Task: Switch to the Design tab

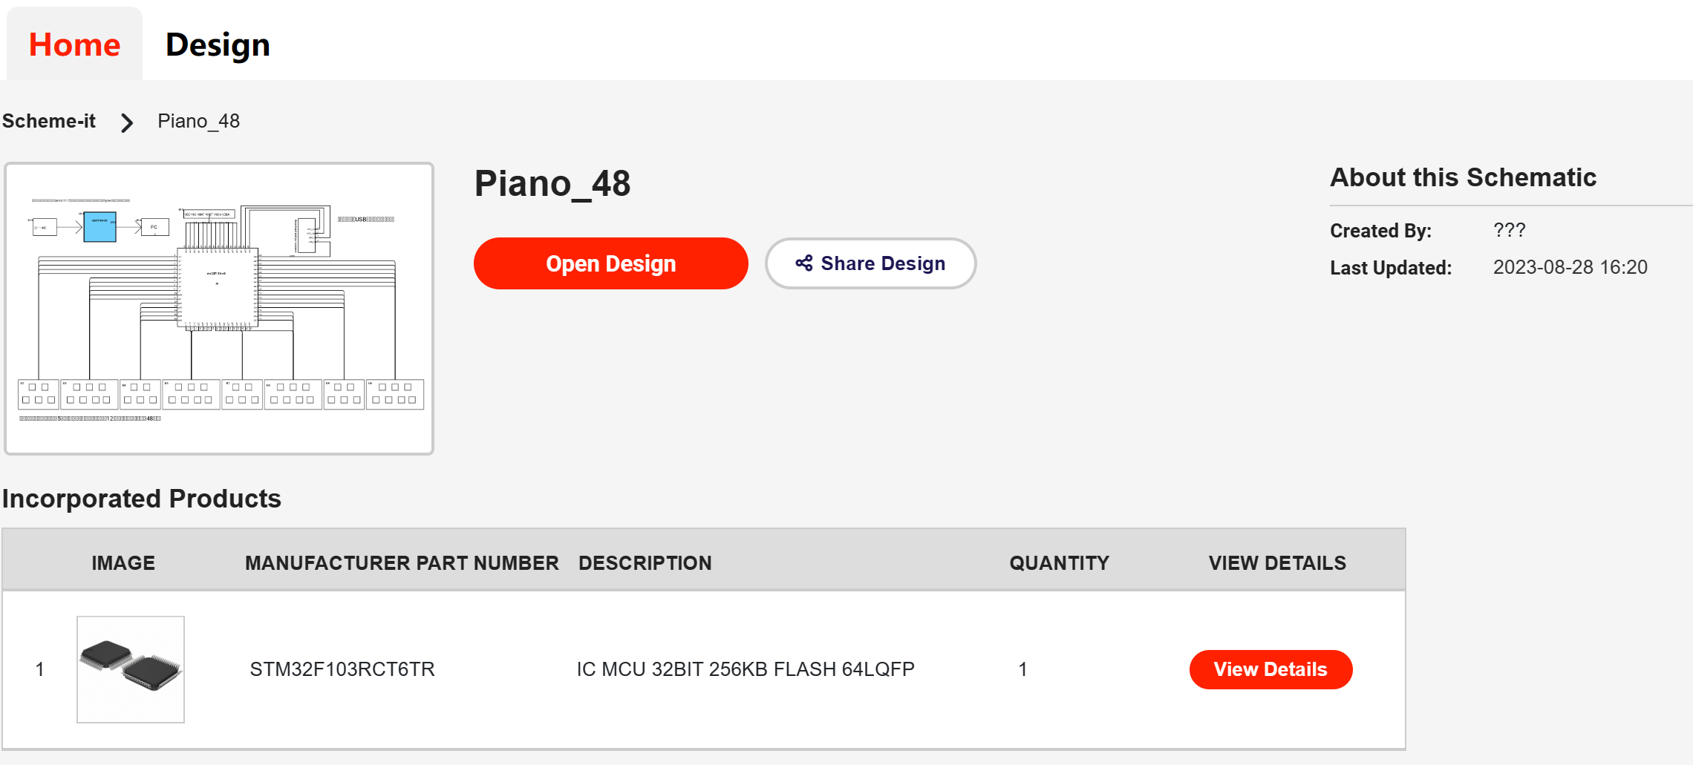Action: [218, 45]
